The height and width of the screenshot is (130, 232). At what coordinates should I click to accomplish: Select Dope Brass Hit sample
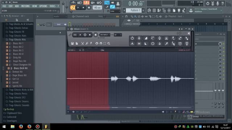19,75
